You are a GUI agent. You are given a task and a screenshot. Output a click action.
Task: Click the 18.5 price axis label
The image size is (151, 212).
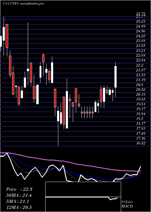(x=140, y=119)
